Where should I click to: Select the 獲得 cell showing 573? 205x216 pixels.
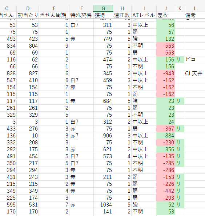click(103, 156)
